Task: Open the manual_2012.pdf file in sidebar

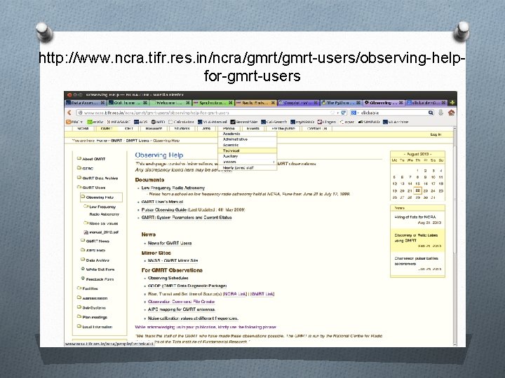Action: [x=101, y=232]
